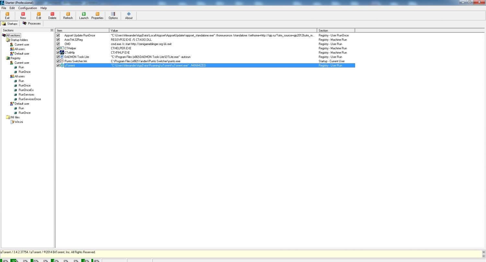Create a new startup entry with New
Image resolution: width=486 pixels, height=262 pixels.
click(23, 16)
